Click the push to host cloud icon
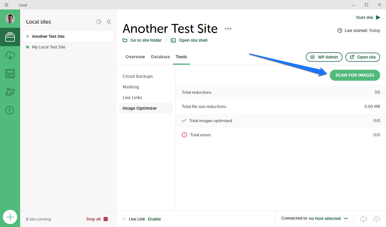This screenshot has width=386, height=227. (x=377, y=219)
